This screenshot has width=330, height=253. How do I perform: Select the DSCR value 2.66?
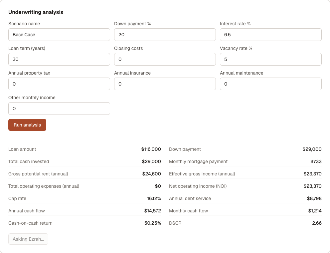[x=317, y=223]
